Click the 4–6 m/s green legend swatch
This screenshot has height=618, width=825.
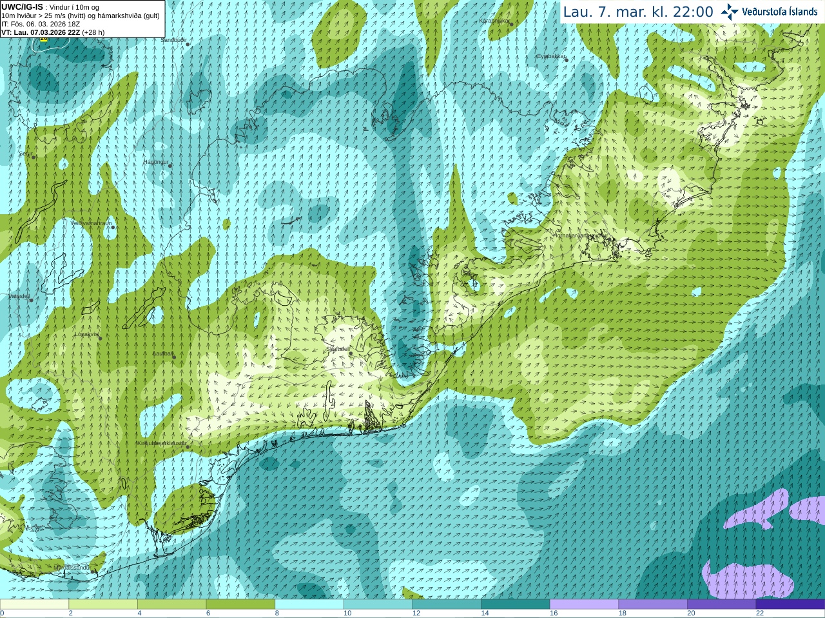[x=171, y=604]
